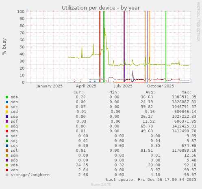
Task: Click the storage/longhorn light gray swatch
Action: [x=7, y=175]
